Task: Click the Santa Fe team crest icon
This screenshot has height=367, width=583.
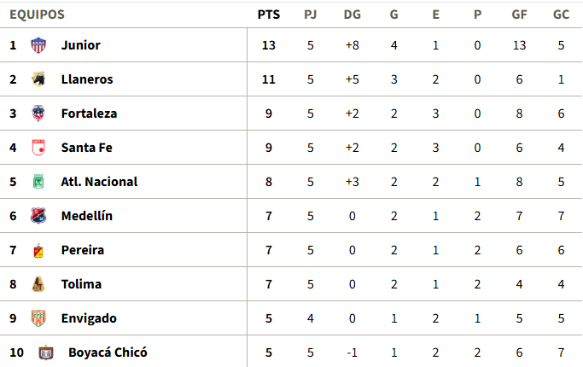Action: [38, 148]
